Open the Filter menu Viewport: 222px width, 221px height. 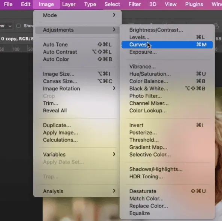pos(134,4)
